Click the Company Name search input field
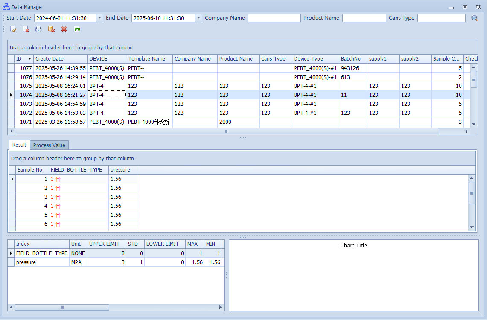The height and width of the screenshot is (320, 487). click(274, 18)
